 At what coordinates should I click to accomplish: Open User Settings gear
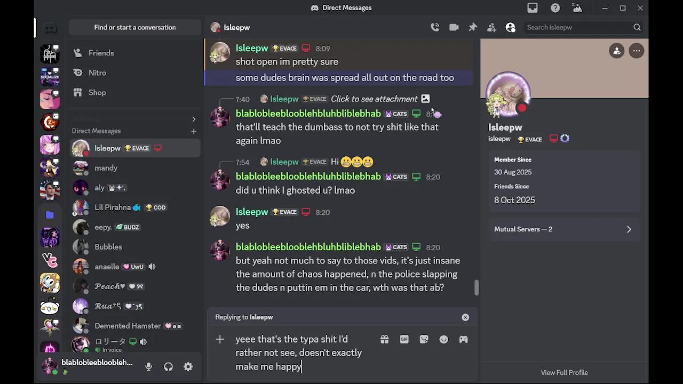pos(188,366)
